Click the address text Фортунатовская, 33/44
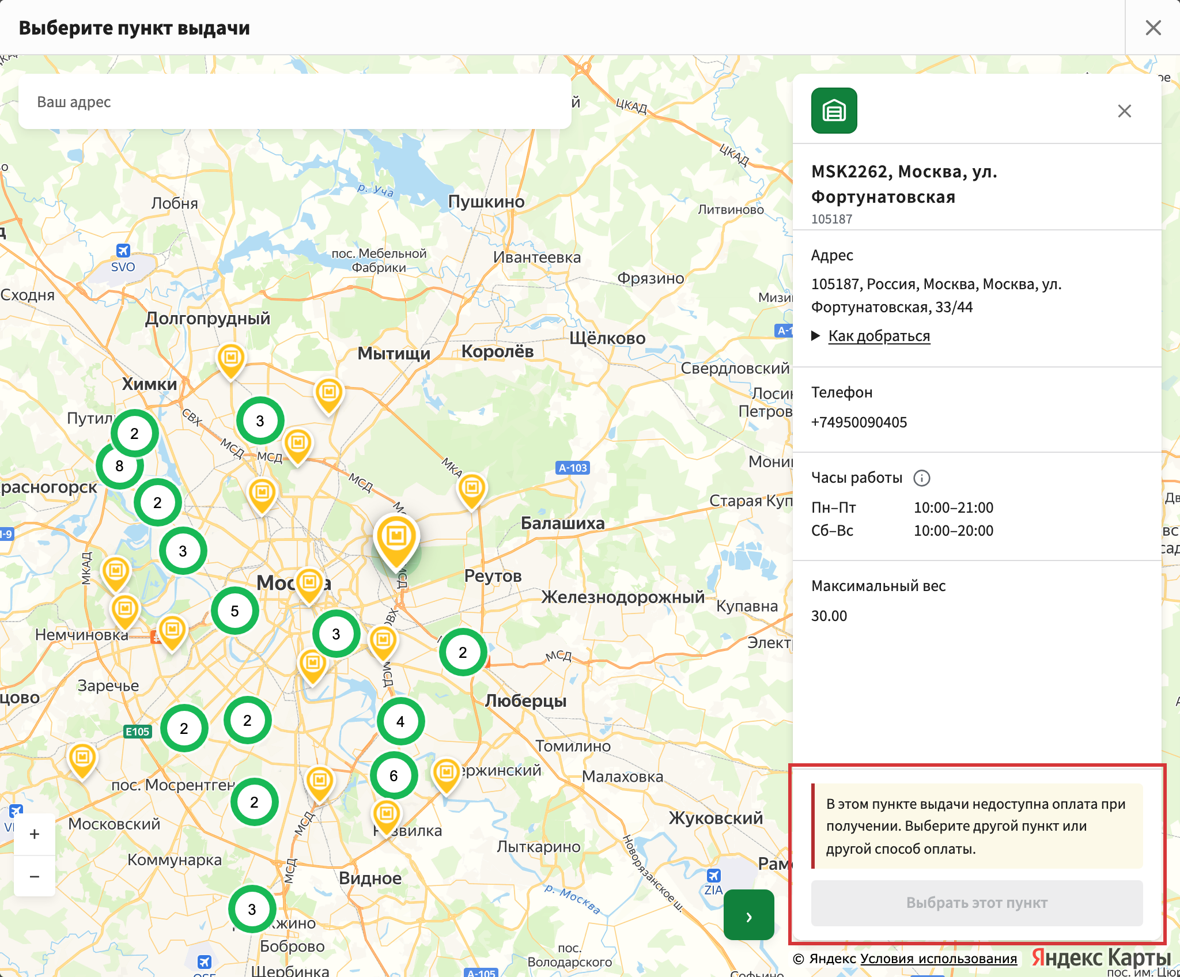Screen dimensions: 1180x977 891,307
